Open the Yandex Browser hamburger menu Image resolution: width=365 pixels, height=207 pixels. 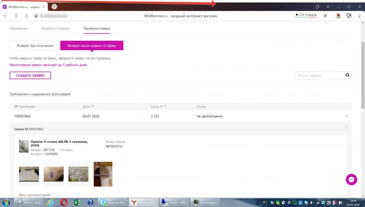click(x=328, y=7)
